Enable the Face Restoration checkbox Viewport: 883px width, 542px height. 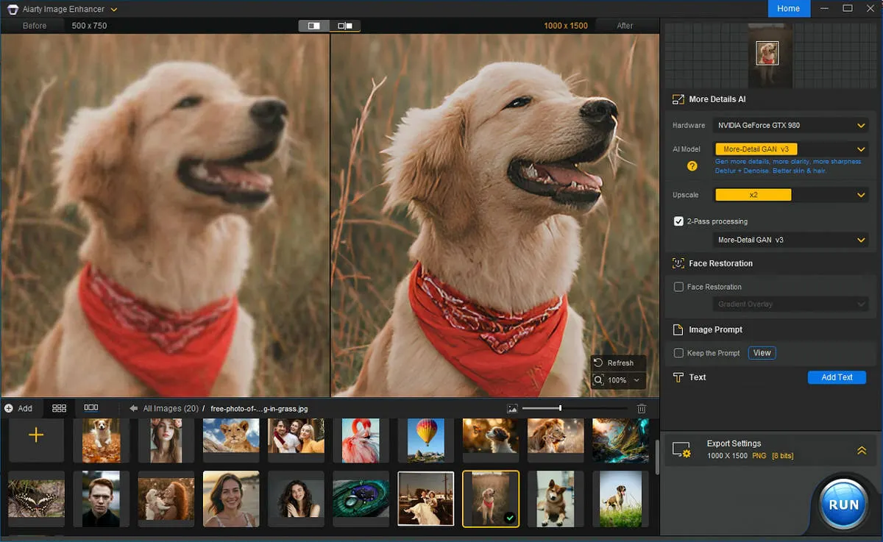tap(678, 287)
